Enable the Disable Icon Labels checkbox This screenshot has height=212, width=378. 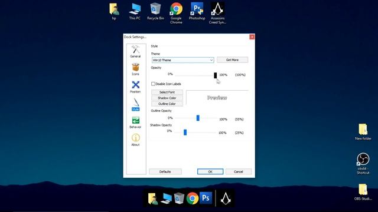(153, 84)
